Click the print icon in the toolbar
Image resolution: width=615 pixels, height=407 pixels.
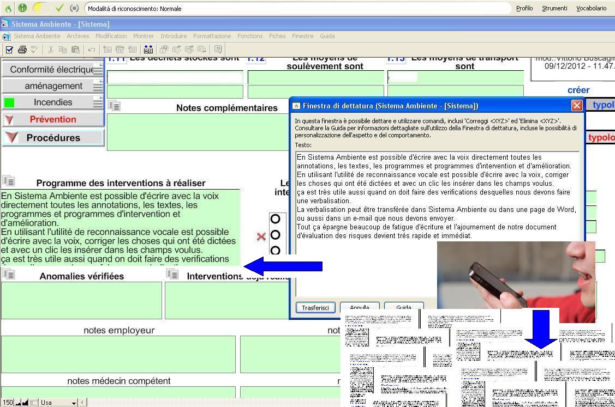click(22, 50)
